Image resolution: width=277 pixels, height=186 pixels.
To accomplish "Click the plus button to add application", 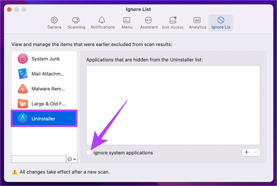I will coord(247,152).
